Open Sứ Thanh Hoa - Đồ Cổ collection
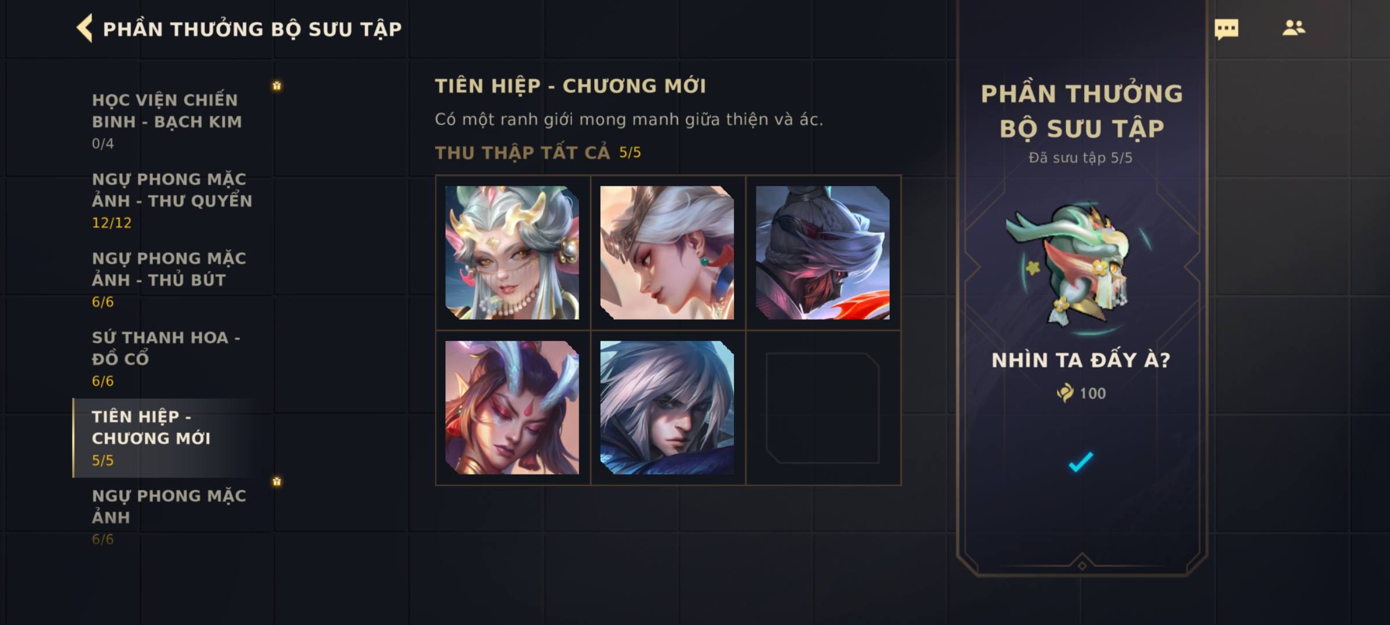 click(173, 359)
